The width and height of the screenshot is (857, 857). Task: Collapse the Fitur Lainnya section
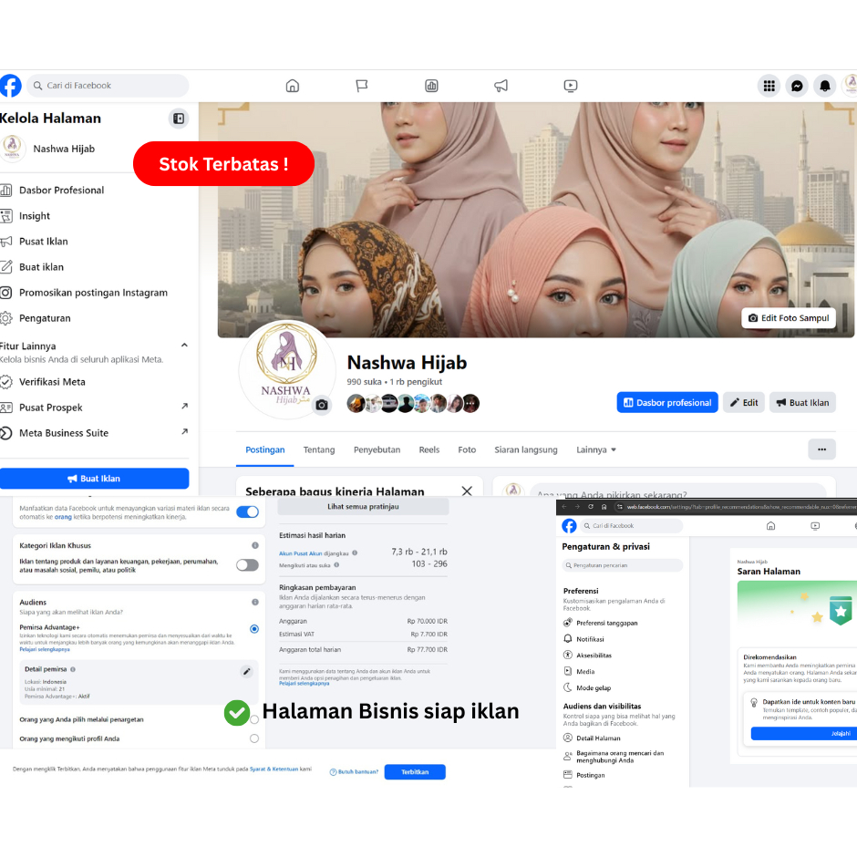coord(184,346)
